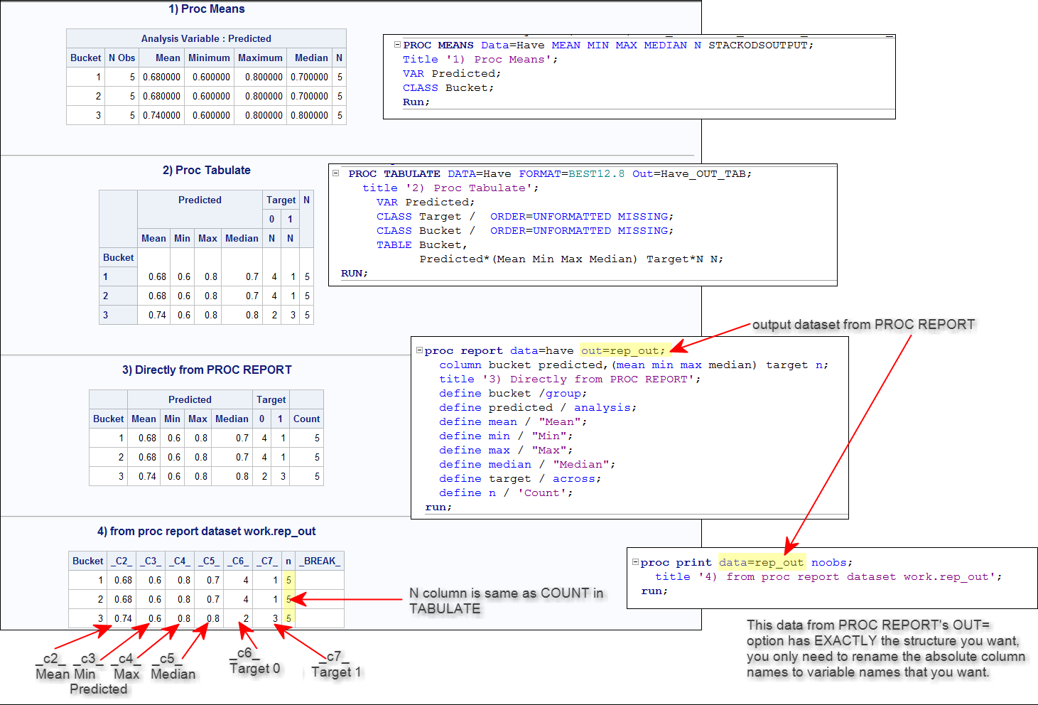
Task: Click the FORMAT=BEST12.8 option in code
Action: pyautogui.click(x=571, y=173)
